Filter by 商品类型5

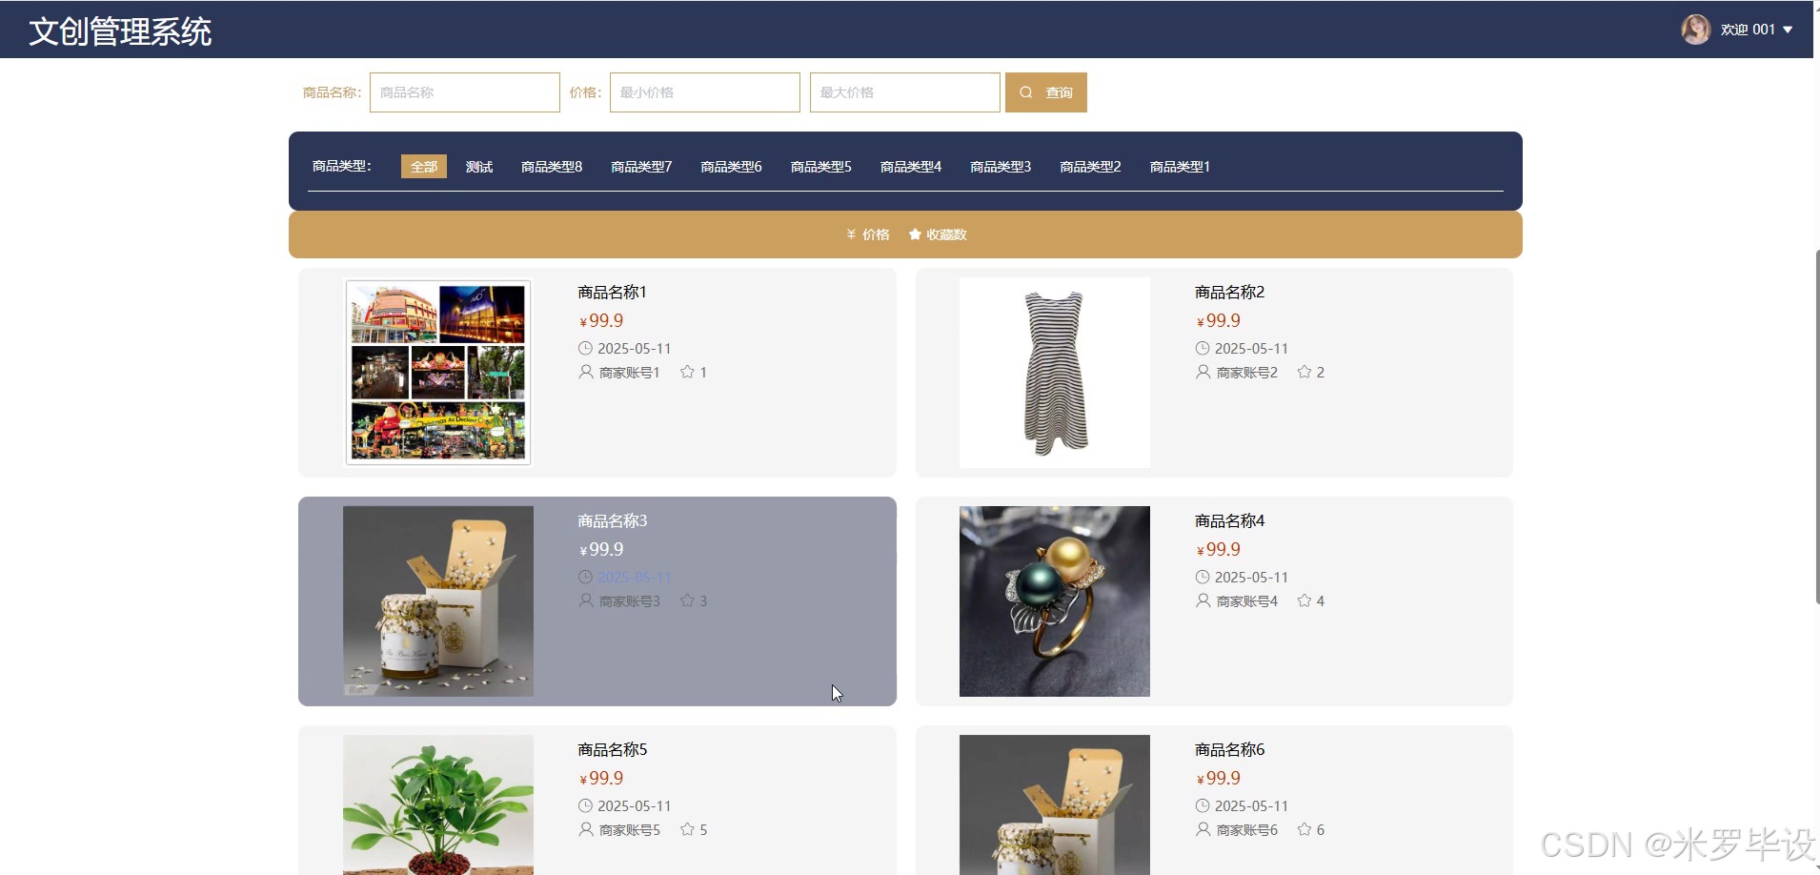pos(821,167)
